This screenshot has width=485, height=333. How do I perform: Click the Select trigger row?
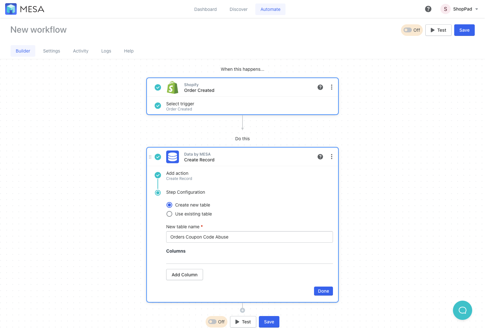[x=242, y=106]
